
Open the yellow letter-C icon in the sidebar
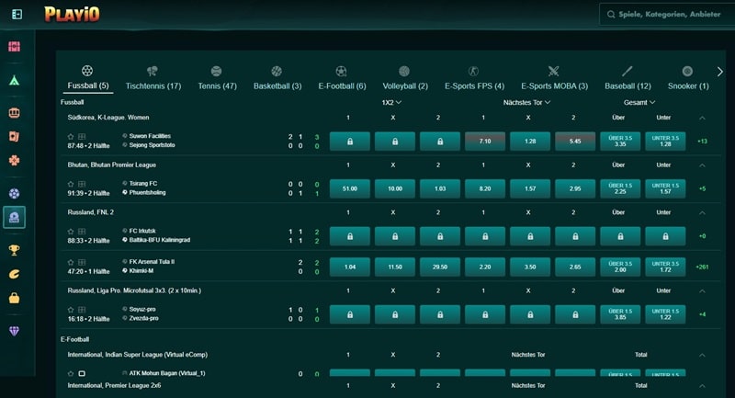tap(14, 274)
